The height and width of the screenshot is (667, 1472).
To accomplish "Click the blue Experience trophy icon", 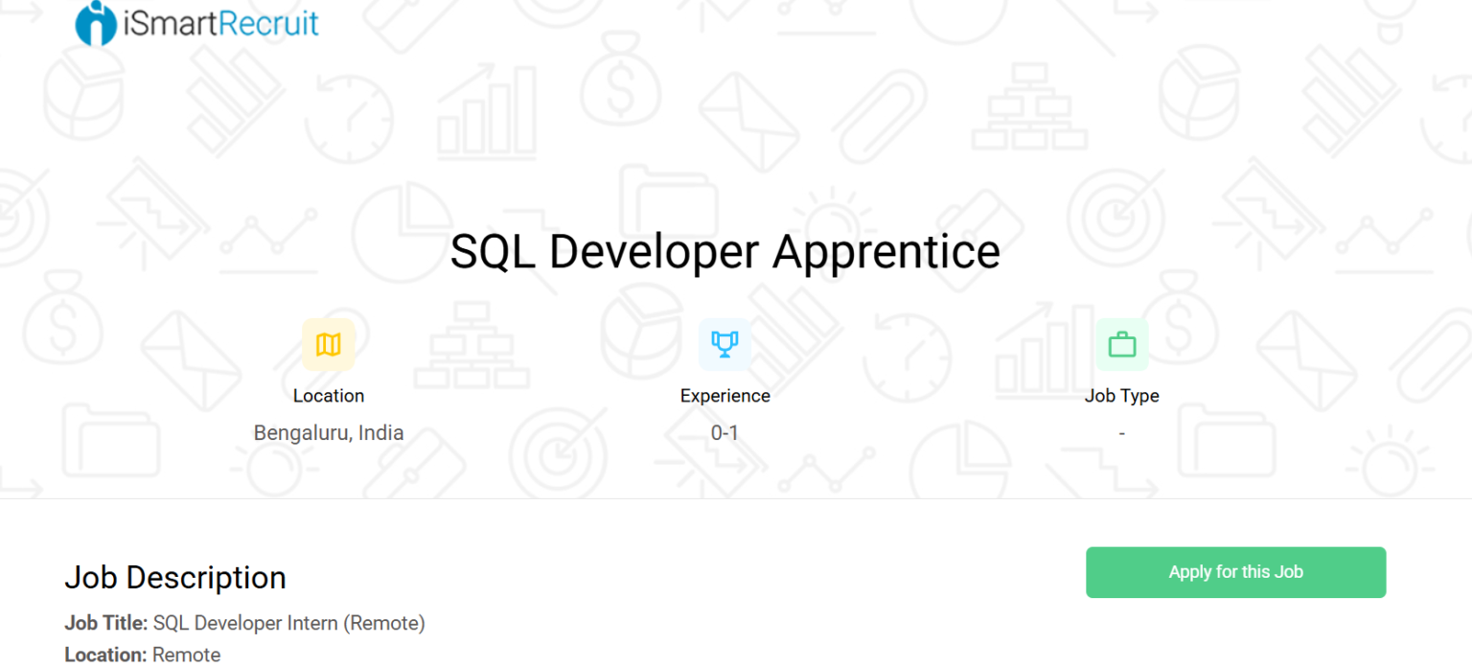I will pos(724,345).
